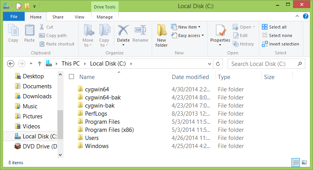Click the navigation pane scroll up arrow
This screenshot has width=313, height=170.
tap(60, 74)
